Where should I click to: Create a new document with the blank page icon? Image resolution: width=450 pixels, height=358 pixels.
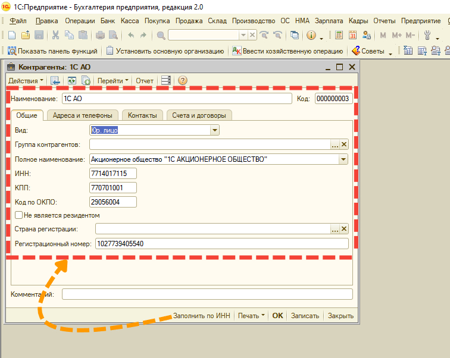pos(12,35)
